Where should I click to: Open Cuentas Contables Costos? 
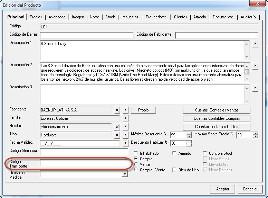[217, 127]
